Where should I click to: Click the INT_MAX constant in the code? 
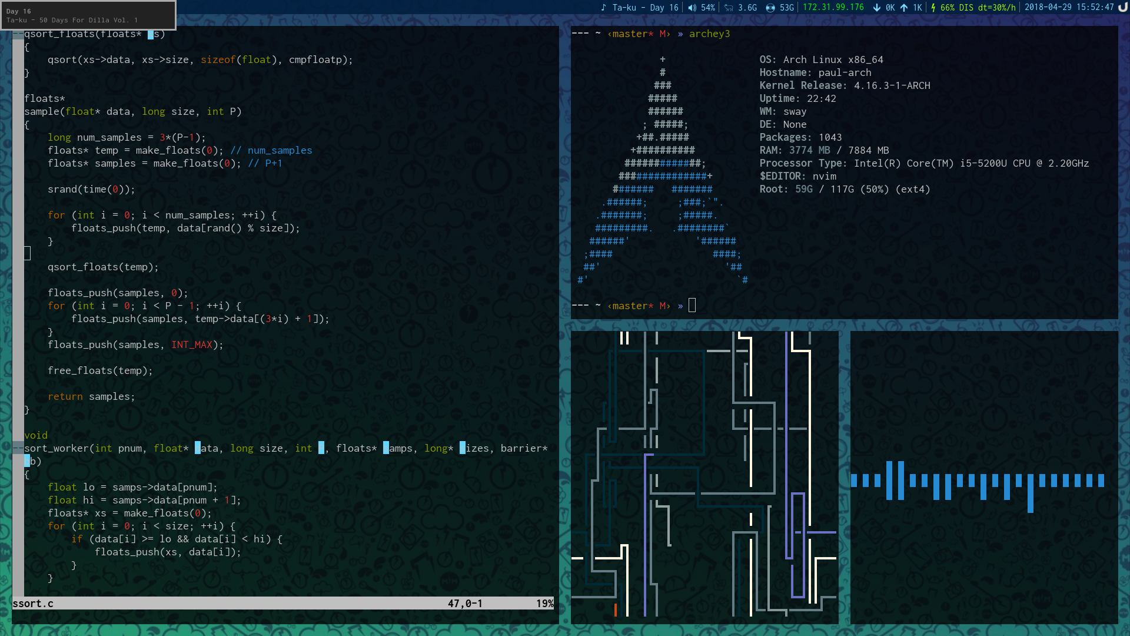pyautogui.click(x=191, y=344)
